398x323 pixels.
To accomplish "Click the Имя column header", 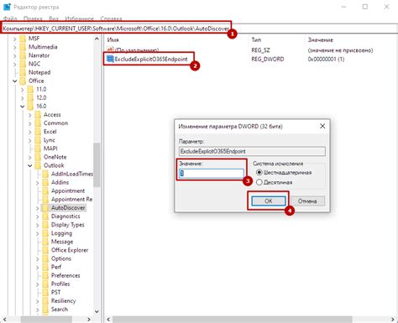I will click(x=113, y=39).
